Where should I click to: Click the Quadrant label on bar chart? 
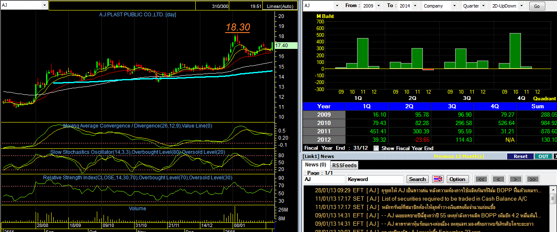click(x=544, y=98)
